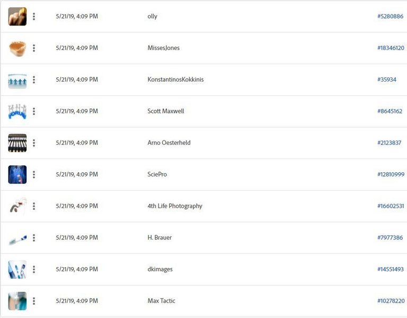This screenshot has width=407, height=318.
Task: Open asset link #5280886
Action: pyautogui.click(x=390, y=16)
